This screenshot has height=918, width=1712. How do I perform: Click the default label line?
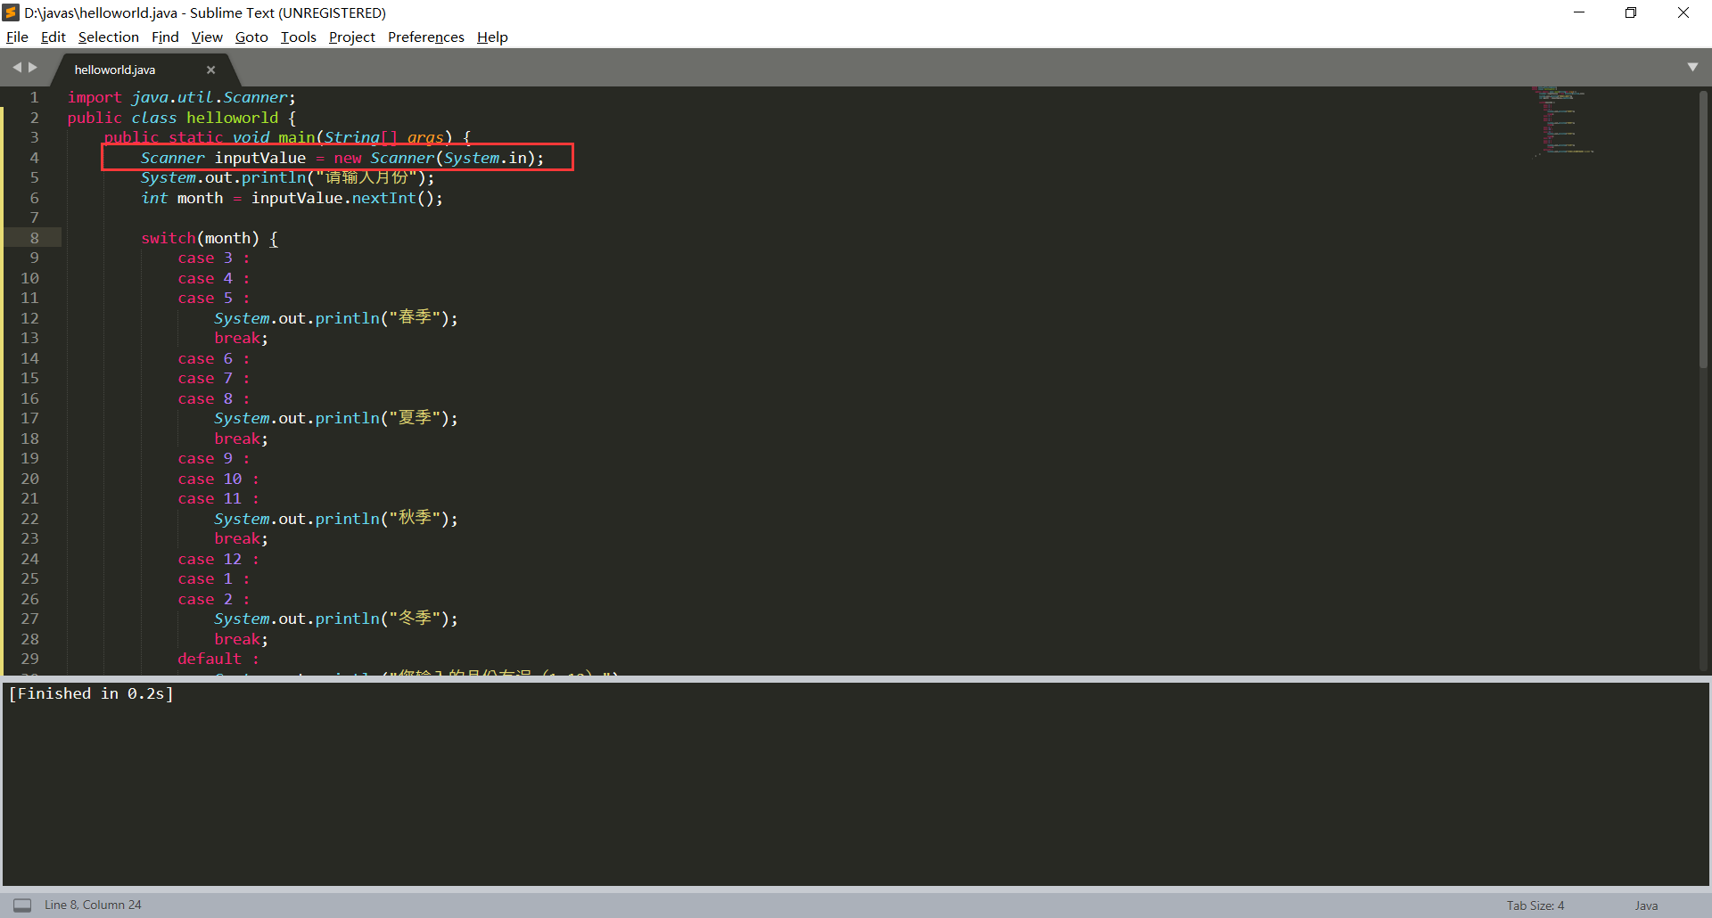tap(218, 659)
